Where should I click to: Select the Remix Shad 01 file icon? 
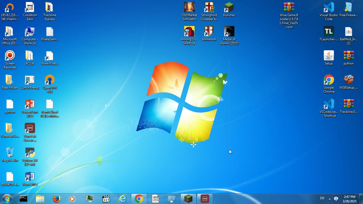(x=50, y=108)
